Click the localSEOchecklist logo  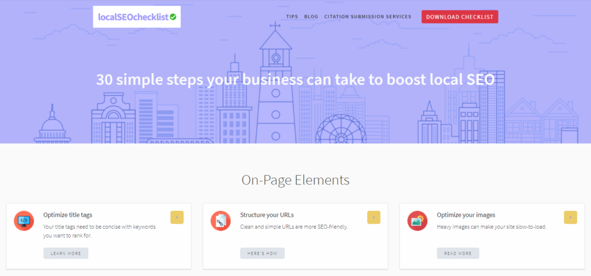point(137,17)
